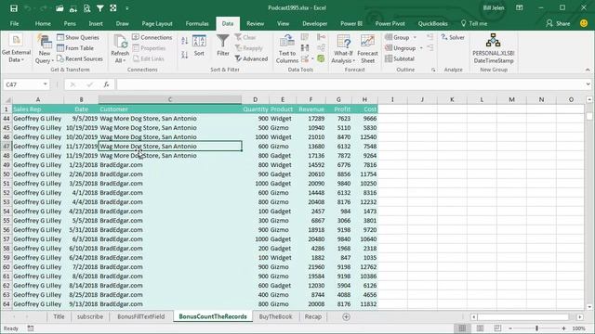Click the Refresh All button
This screenshot has width=595, height=334.
click(120, 49)
